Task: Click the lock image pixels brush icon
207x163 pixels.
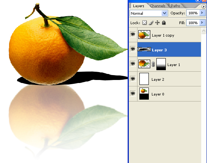Action: coord(151,23)
